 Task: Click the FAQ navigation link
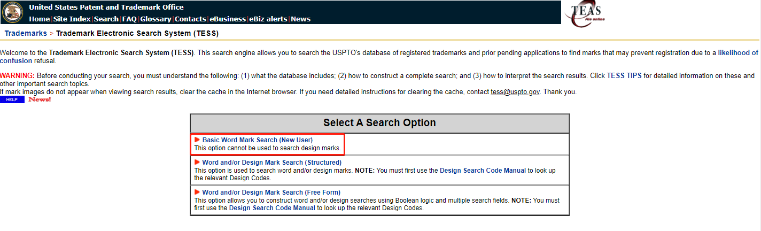(129, 19)
